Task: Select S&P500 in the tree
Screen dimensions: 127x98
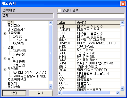Action: pyautogui.click(x=18, y=44)
